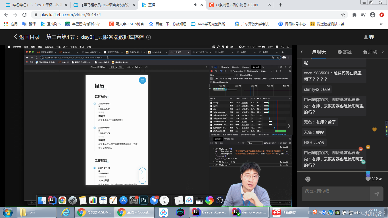Viewport: 388px width, 218px height.
Task: Switch to the 评论-消息-CSDN tab
Action: 240,5
